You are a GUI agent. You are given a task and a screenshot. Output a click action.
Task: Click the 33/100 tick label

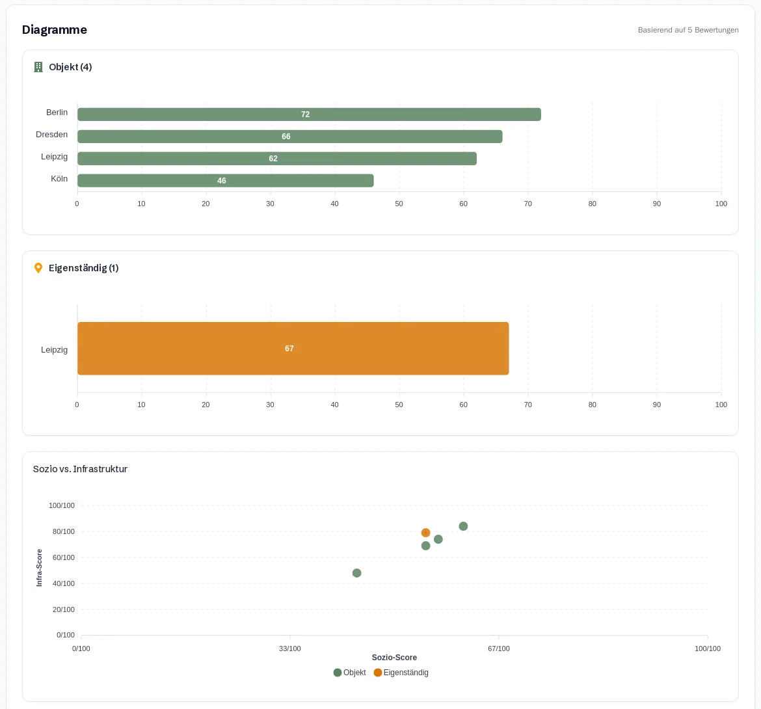tap(289, 649)
